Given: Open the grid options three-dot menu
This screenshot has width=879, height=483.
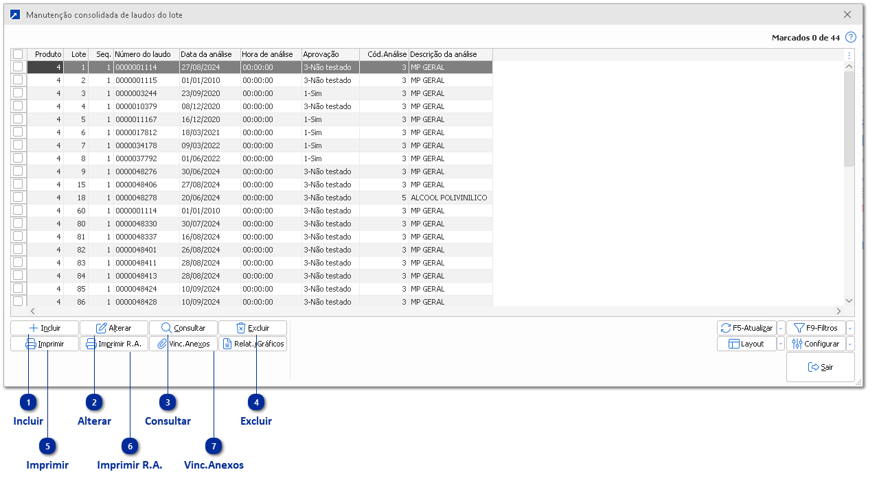Looking at the screenshot, I should 849,56.
